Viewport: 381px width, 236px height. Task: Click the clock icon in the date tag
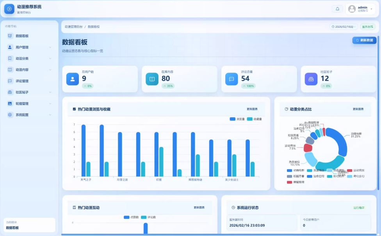(333, 27)
